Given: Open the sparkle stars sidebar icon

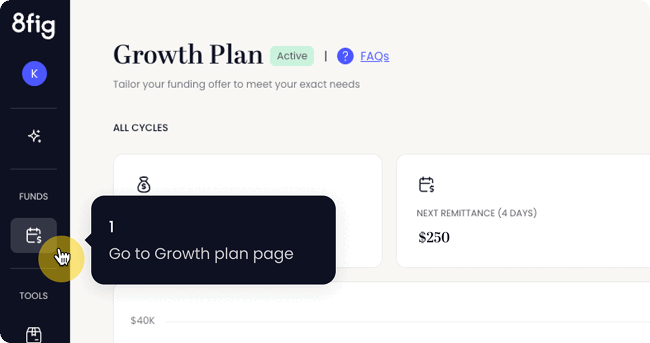Looking at the screenshot, I should (x=34, y=136).
